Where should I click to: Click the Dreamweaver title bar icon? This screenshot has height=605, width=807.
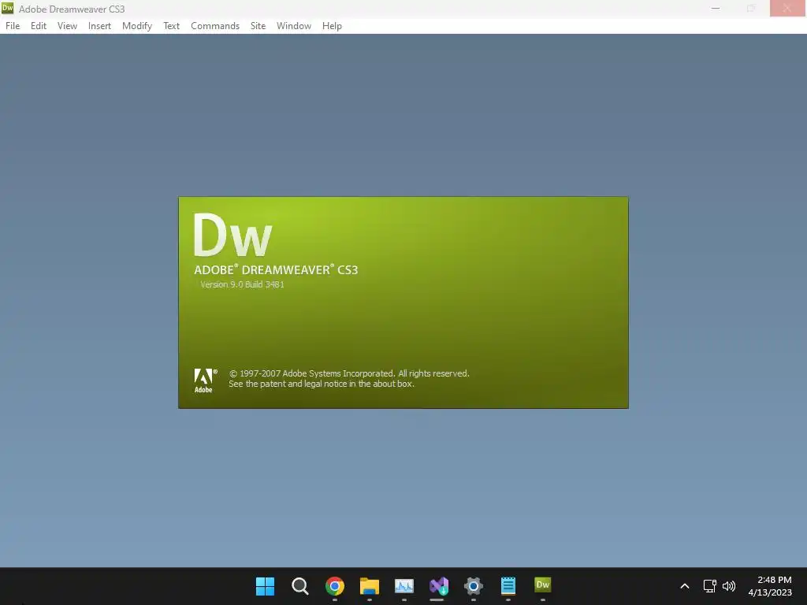[8, 8]
